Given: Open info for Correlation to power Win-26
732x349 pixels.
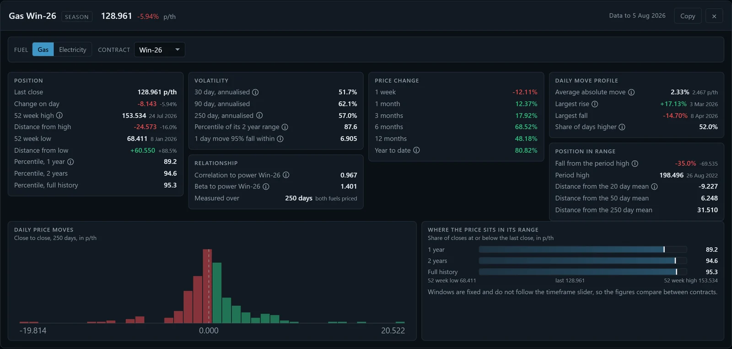Looking at the screenshot, I should pyautogui.click(x=286, y=175).
